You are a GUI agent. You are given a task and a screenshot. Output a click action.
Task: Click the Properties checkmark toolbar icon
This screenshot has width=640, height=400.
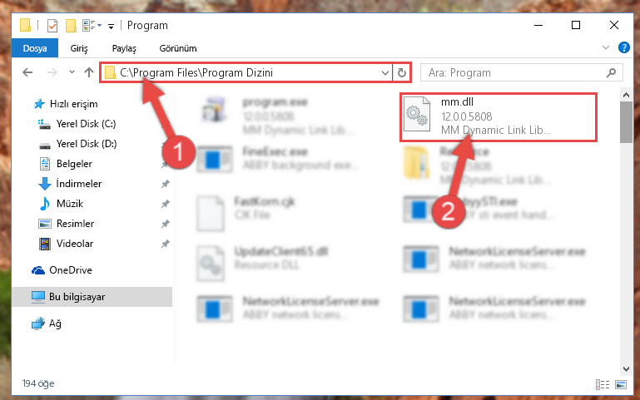coord(52,26)
